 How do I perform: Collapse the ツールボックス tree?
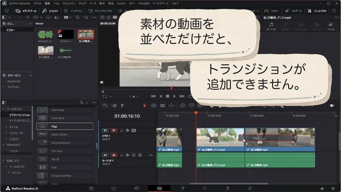(3, 109)
